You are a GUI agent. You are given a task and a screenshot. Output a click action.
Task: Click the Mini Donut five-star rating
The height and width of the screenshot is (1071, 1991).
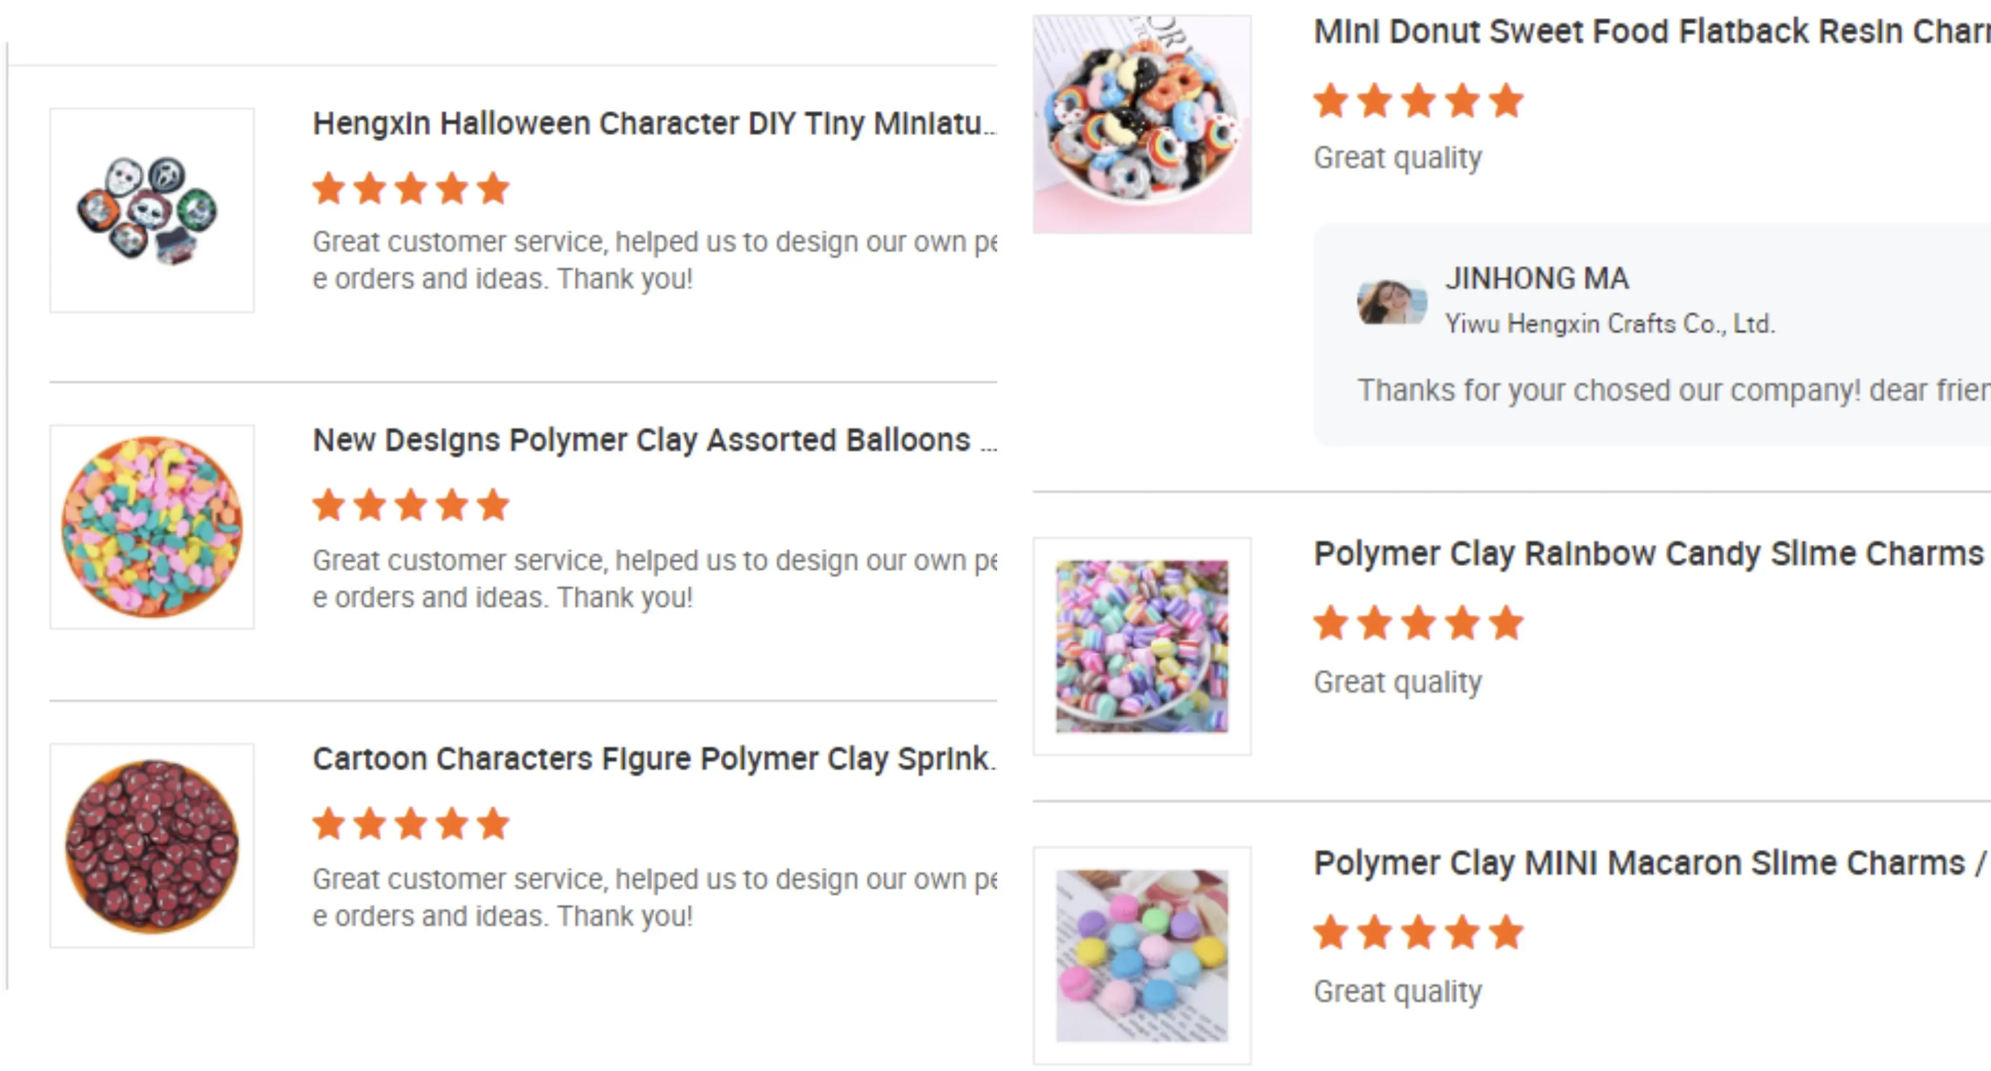click(x=1418, y=101)
